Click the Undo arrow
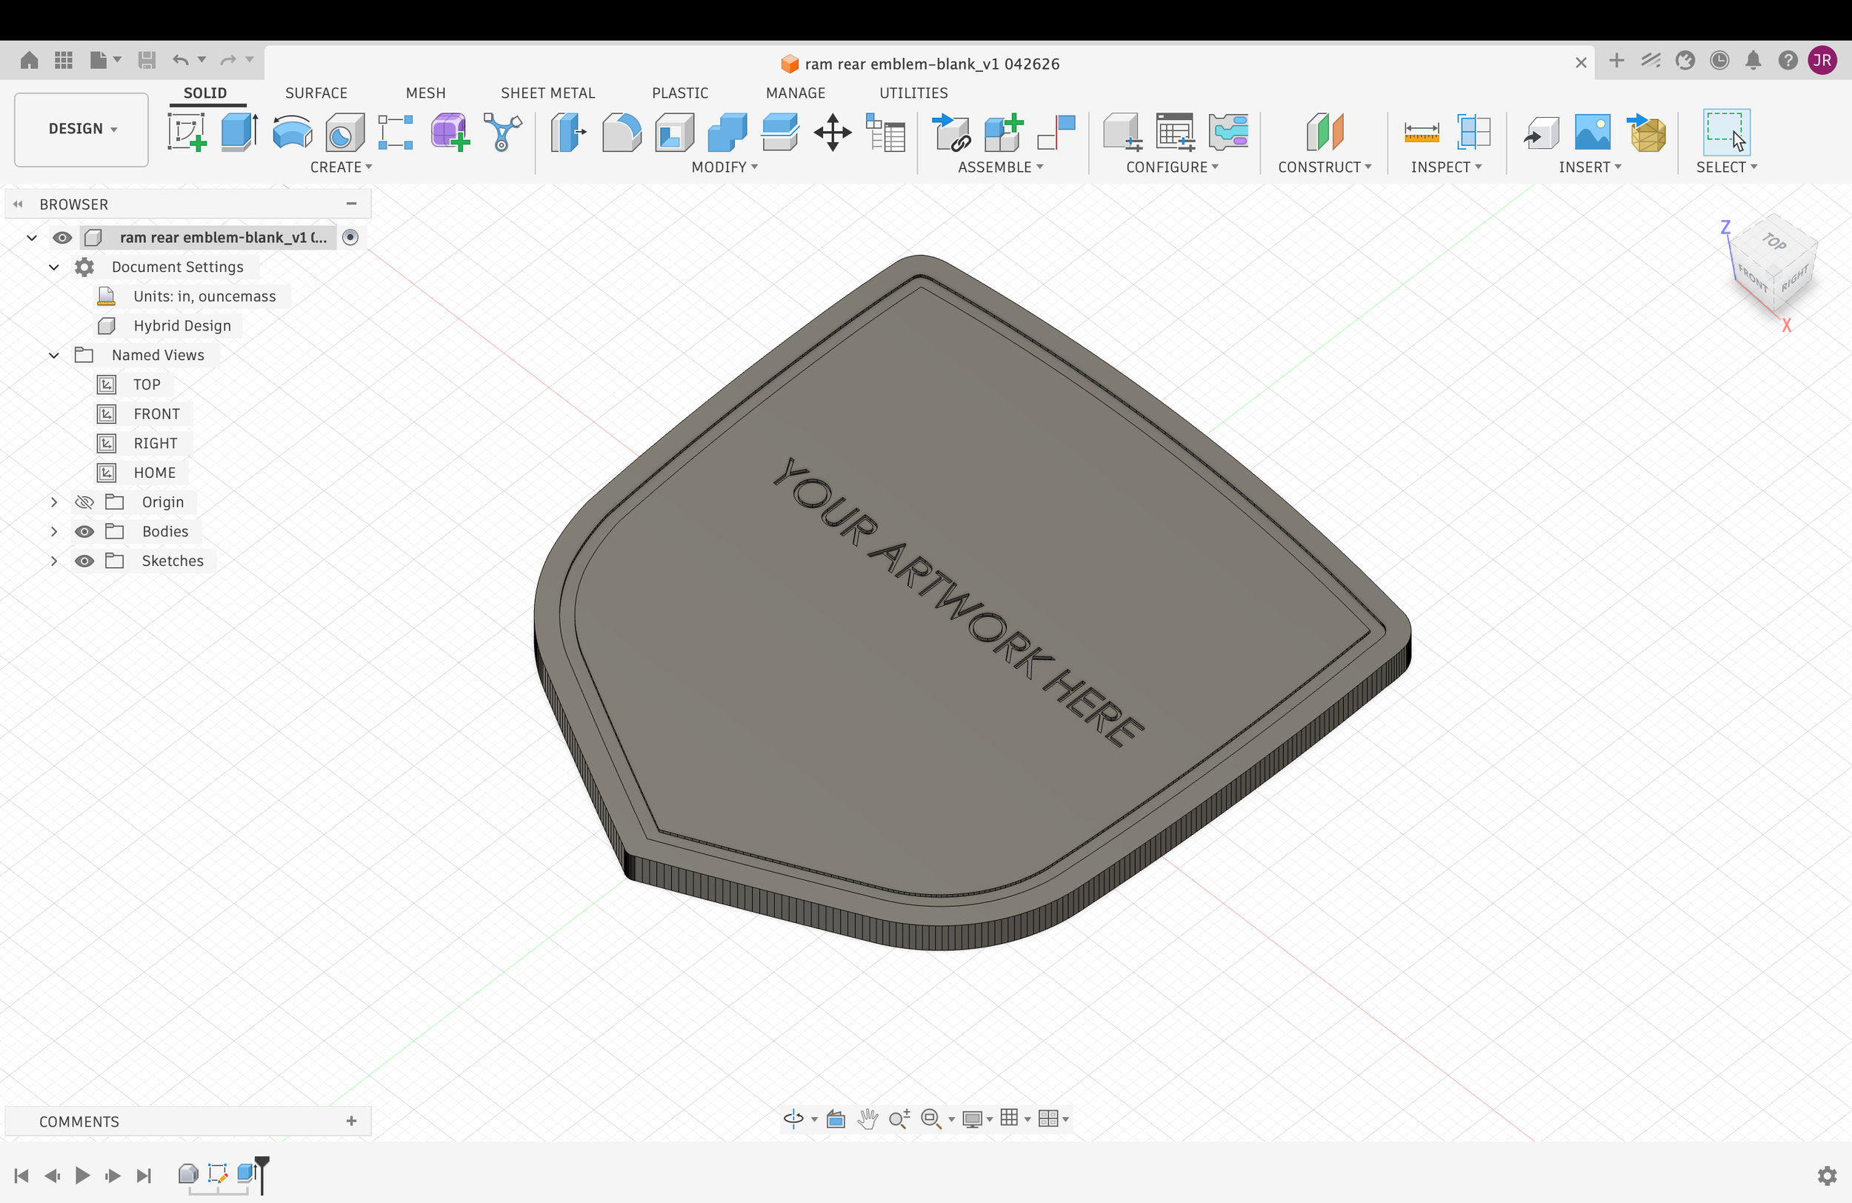 pos(181,60)
